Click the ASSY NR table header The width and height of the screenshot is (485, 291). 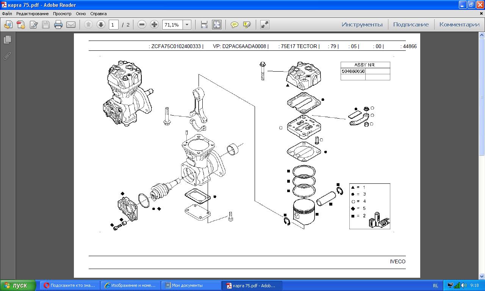[x=365, y=65]
